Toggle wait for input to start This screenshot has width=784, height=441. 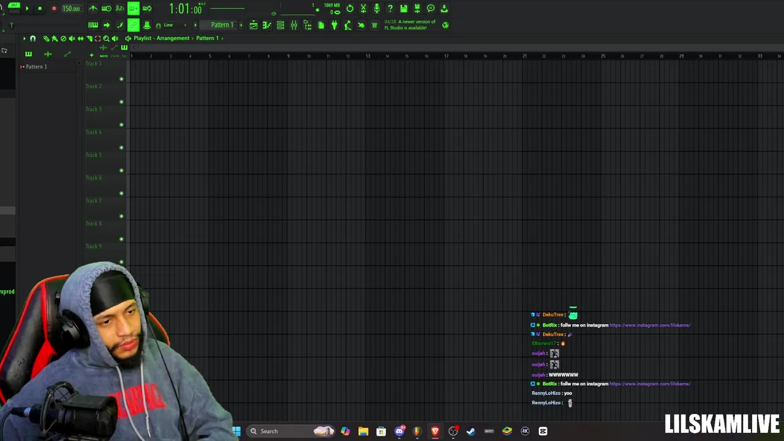click(107, 9)
